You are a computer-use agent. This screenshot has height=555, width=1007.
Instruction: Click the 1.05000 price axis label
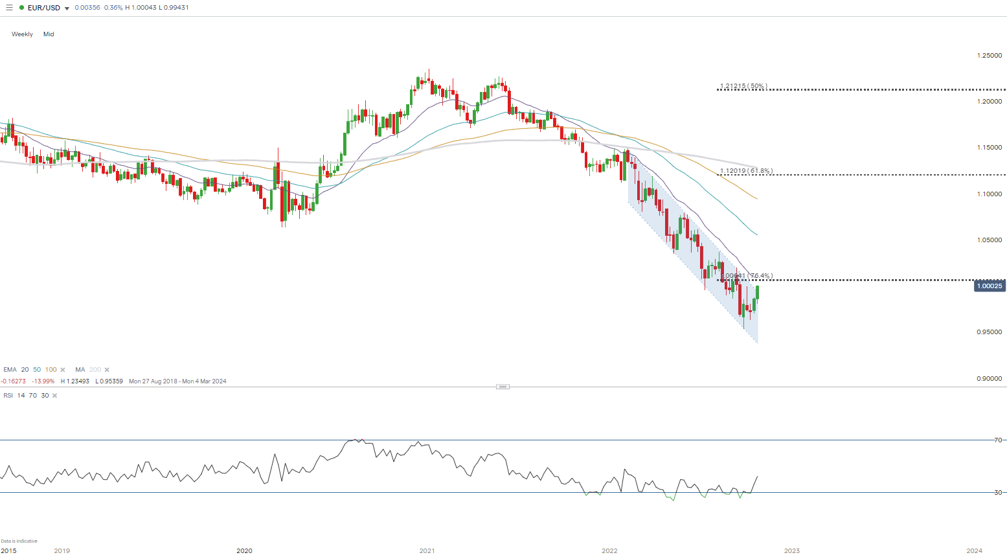point(990,240)
